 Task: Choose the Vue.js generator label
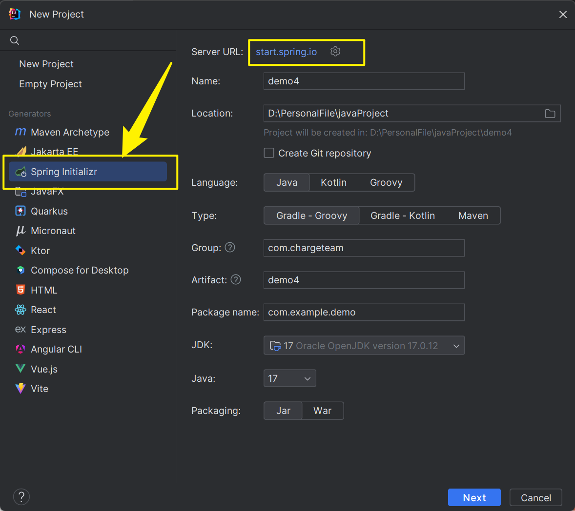point(44,369)
